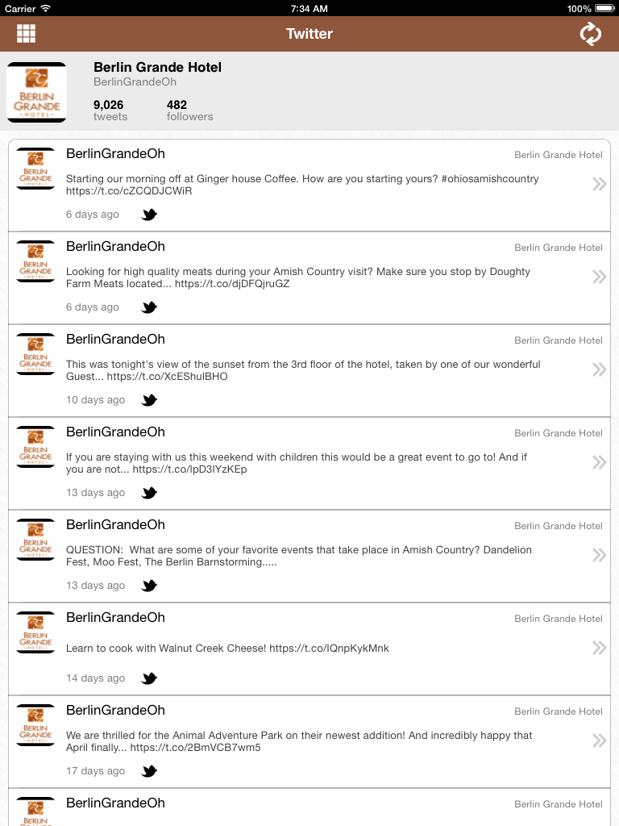Tap the Berlin Grande Hotel profile name
619x826 pixels.
coord(157,68)
